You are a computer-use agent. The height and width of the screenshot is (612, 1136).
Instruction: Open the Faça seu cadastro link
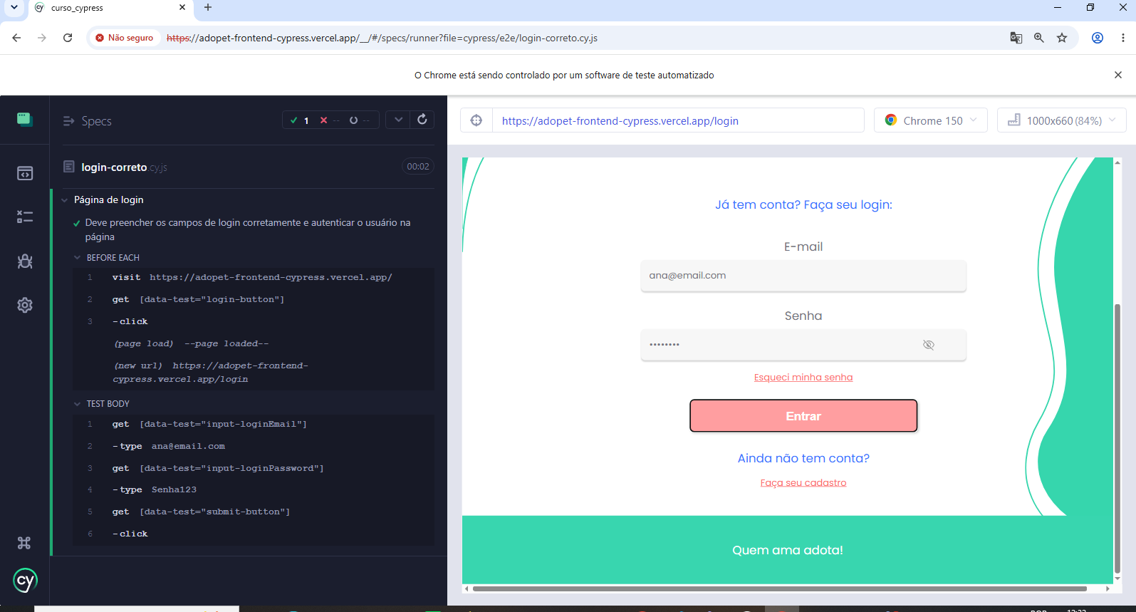(803, 483)
